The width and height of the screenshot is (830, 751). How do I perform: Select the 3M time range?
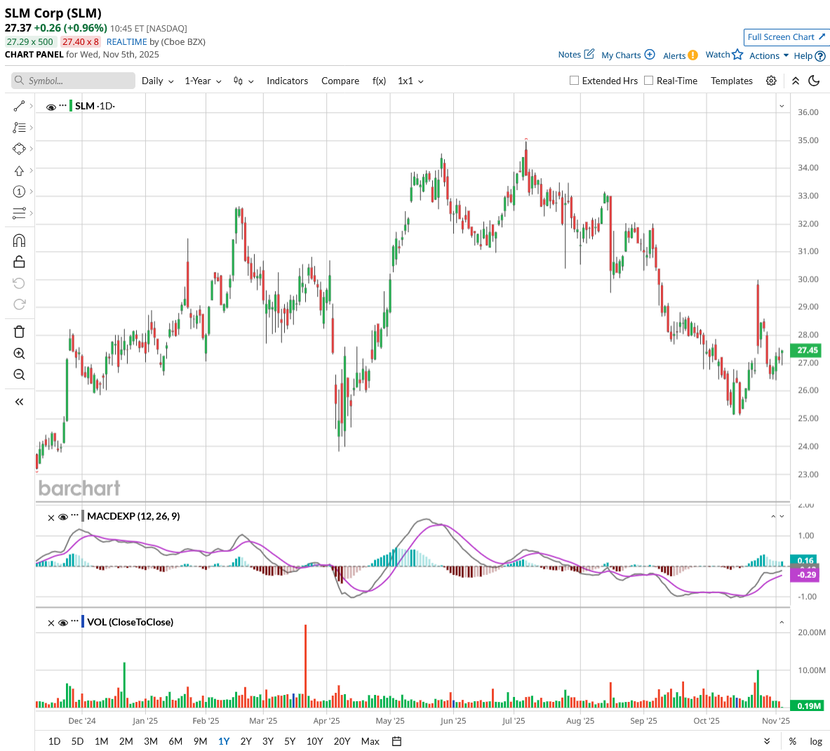(x=151, y=741)
